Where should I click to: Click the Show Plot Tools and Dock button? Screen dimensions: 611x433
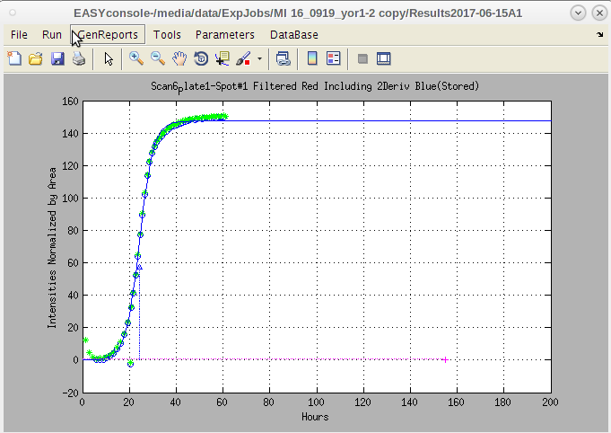point(384,58)
